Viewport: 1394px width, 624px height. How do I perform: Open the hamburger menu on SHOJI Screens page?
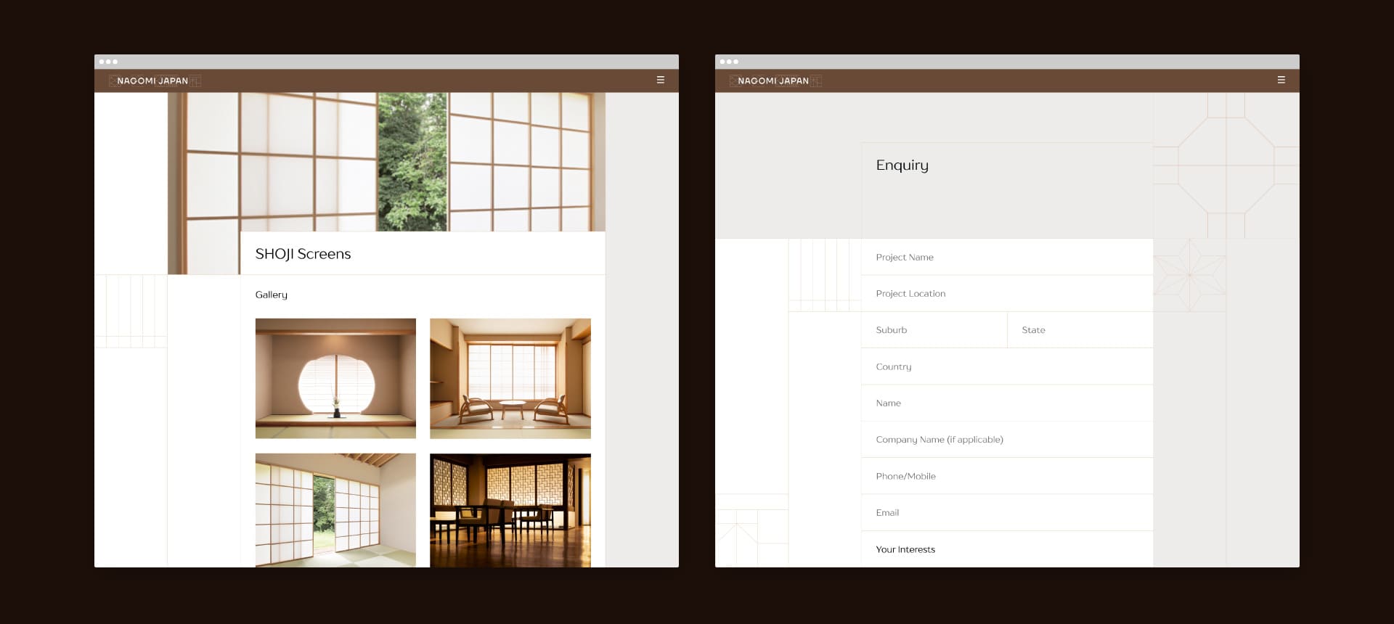tap(660, 80)
